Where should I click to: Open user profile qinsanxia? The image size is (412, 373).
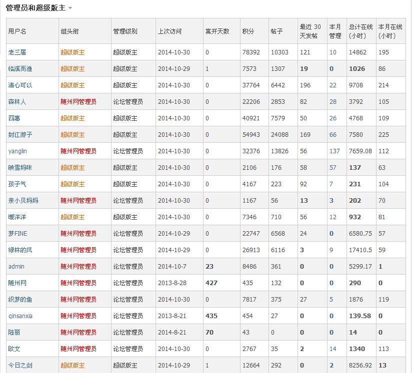click(x=20, y=316)
